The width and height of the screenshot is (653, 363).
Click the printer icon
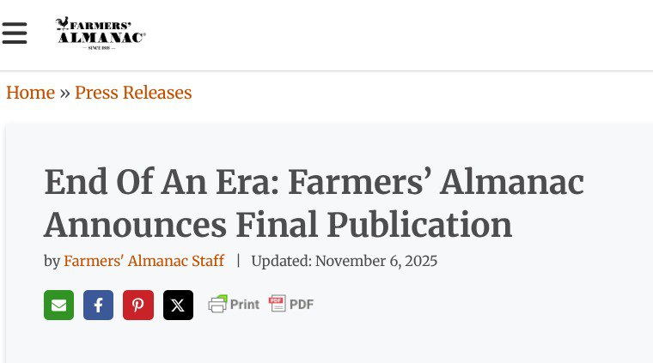coord(218,304)
